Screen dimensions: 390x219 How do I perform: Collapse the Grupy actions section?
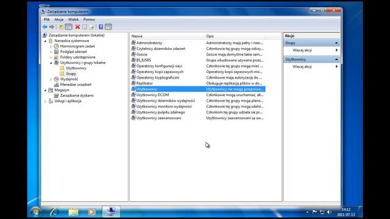(x=336, y=43)
